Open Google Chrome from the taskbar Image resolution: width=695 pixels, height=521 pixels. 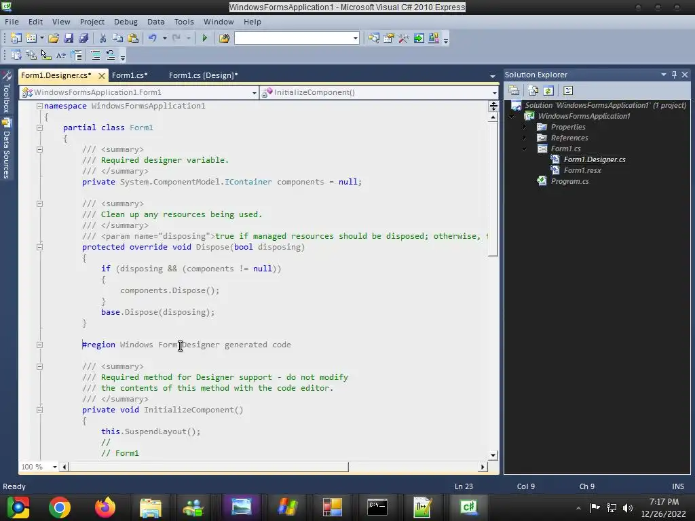point(60,507)
